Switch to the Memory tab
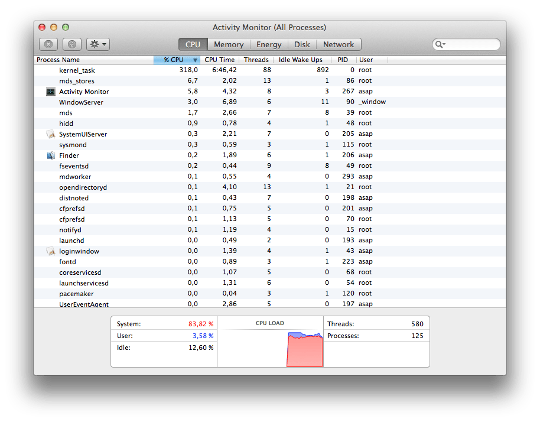The height and width of the screenshot is (422, 540). pos(228,44)
